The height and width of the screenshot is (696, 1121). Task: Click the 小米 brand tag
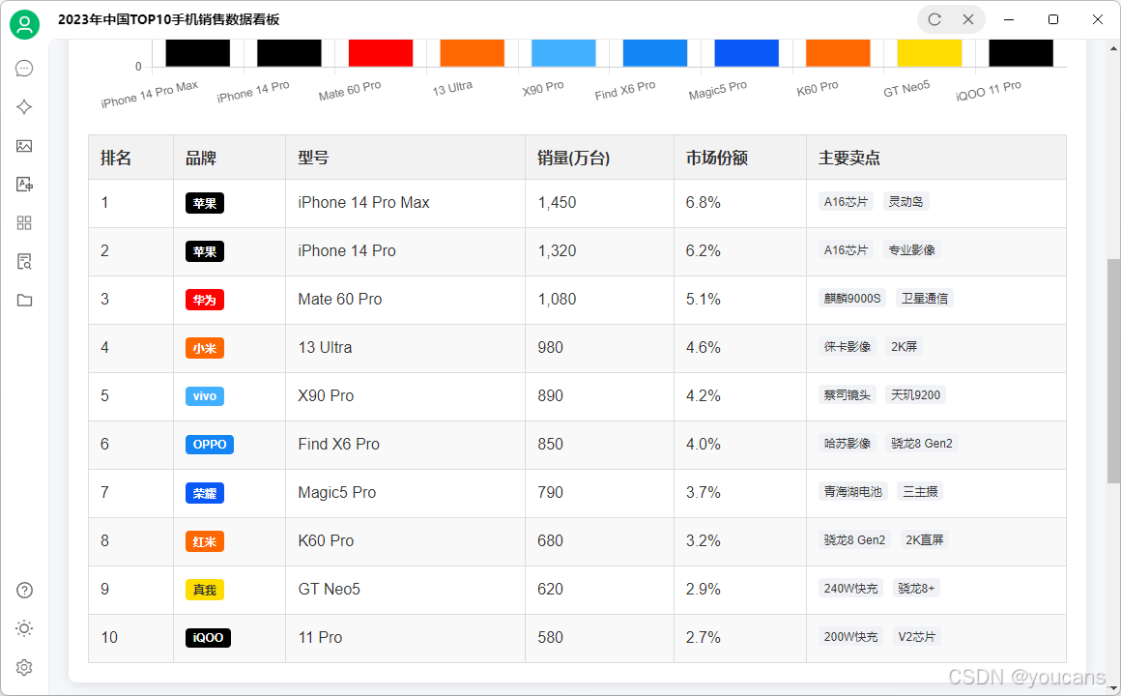coord(205,348)
